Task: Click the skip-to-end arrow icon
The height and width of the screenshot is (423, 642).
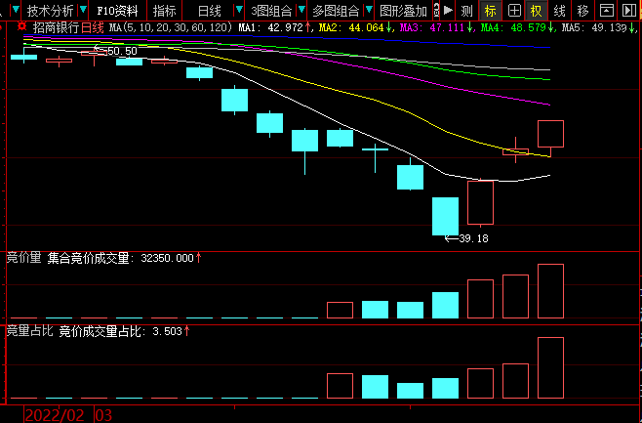Action: click(628, 11)
